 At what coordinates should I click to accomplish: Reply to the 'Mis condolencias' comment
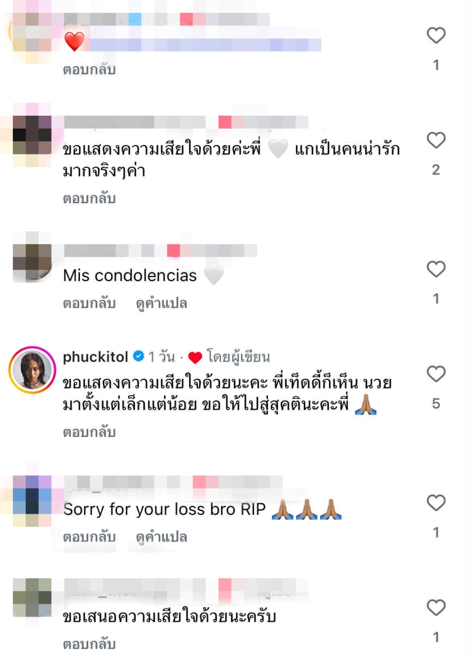click(89, 304)
